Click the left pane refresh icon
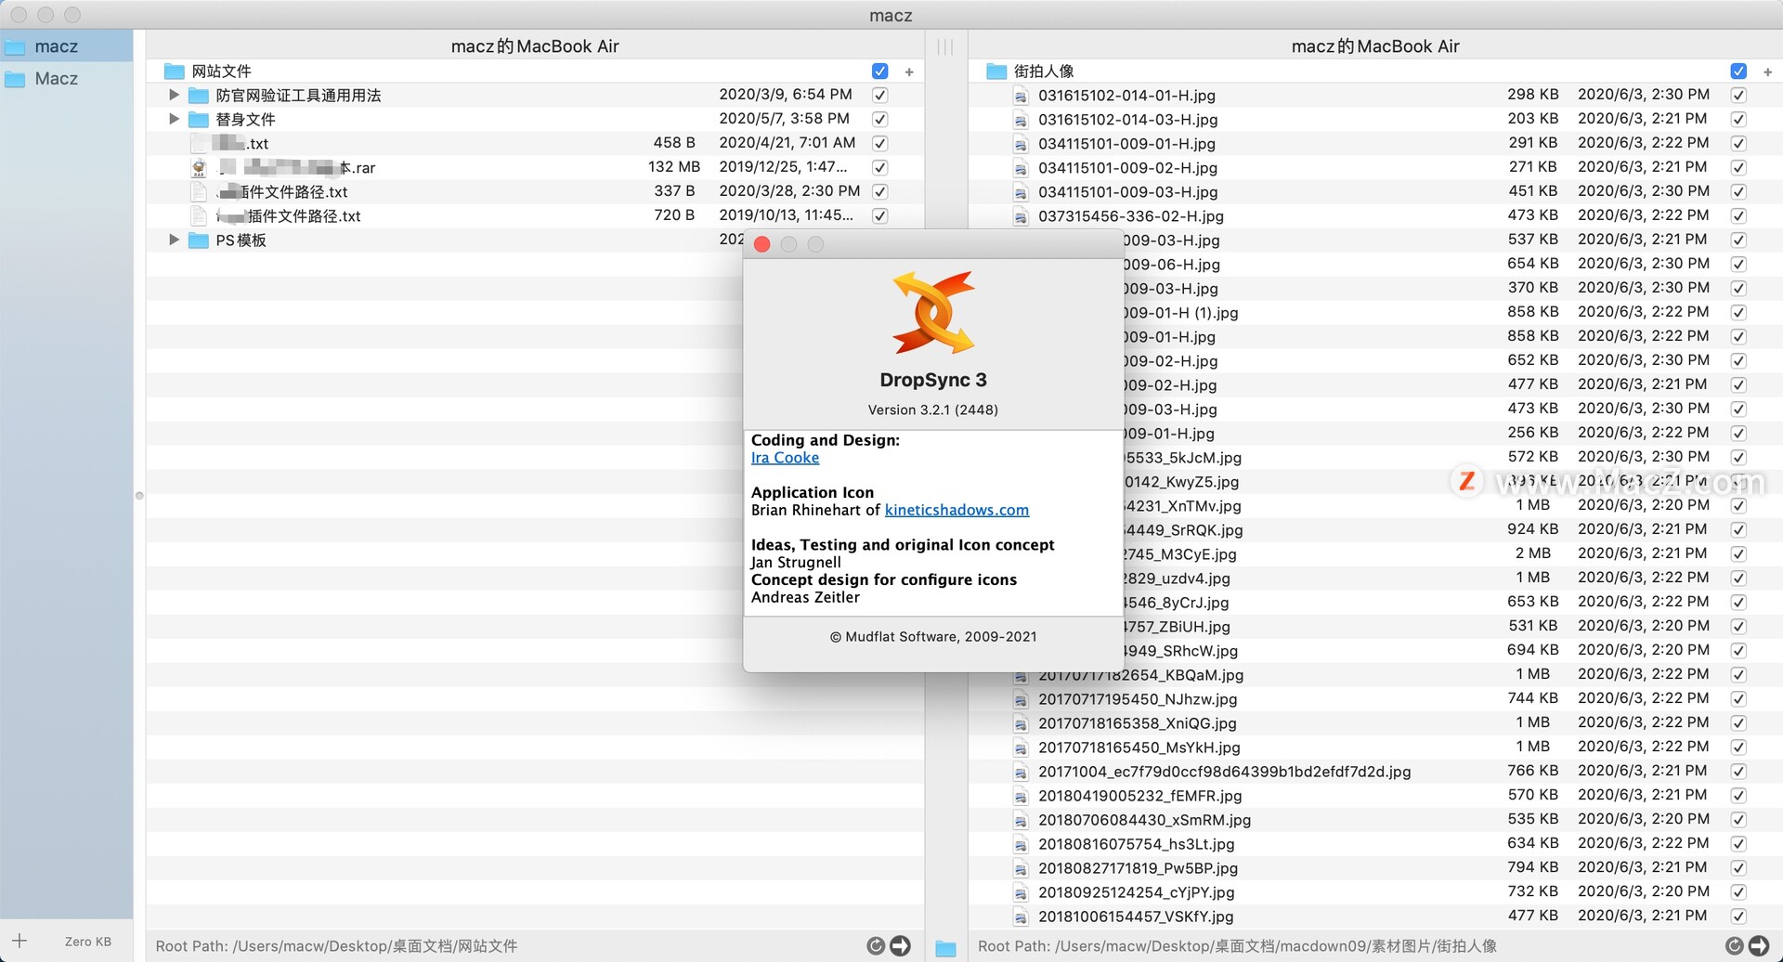This screenshot has height=962, width=1783. tap(875, 945)
